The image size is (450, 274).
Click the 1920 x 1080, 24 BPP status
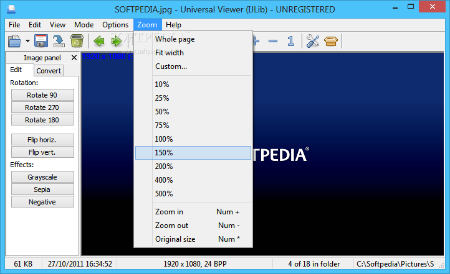tap(195, 263)
